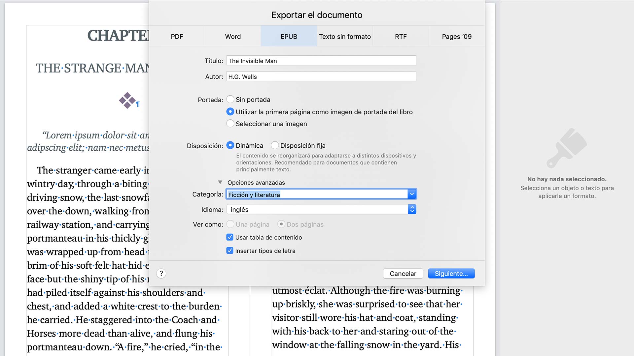Viewport: 634px width, 356px height.
Task: Switch to the PDF export tab
Action: (177, 37)
